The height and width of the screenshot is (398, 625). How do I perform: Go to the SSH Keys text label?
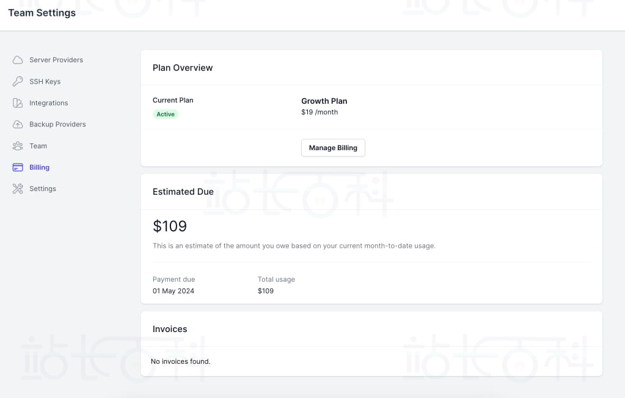click(x=45, y=81)
